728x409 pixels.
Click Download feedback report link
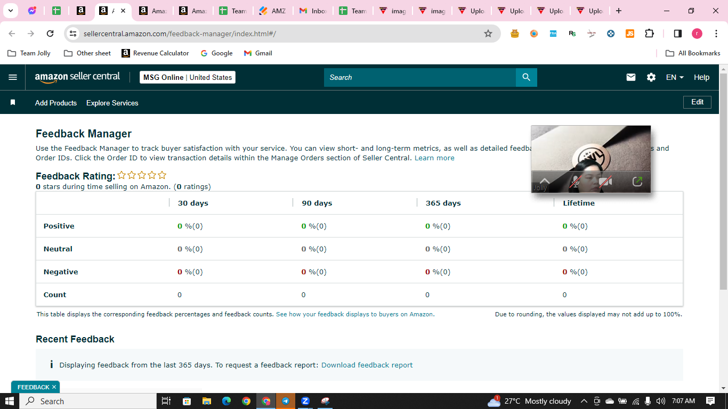pyautogui.click(x=367, y=365)
